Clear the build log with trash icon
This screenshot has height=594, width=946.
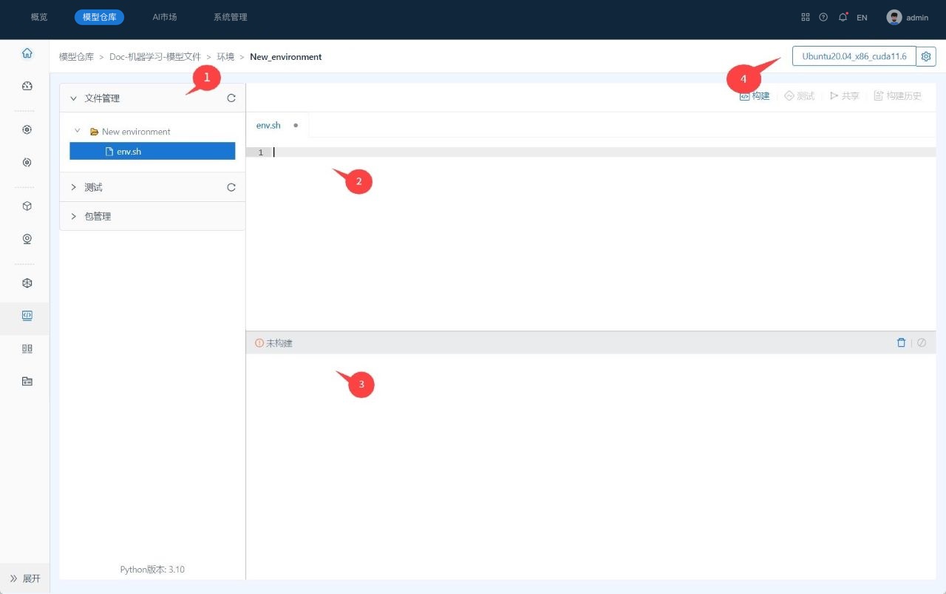pyautogui.click(x=901, y=343)
